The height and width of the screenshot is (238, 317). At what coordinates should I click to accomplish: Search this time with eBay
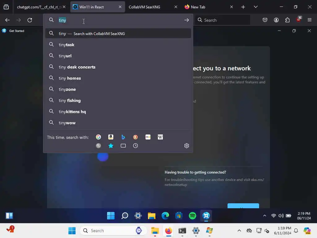[x=148, y=137]
